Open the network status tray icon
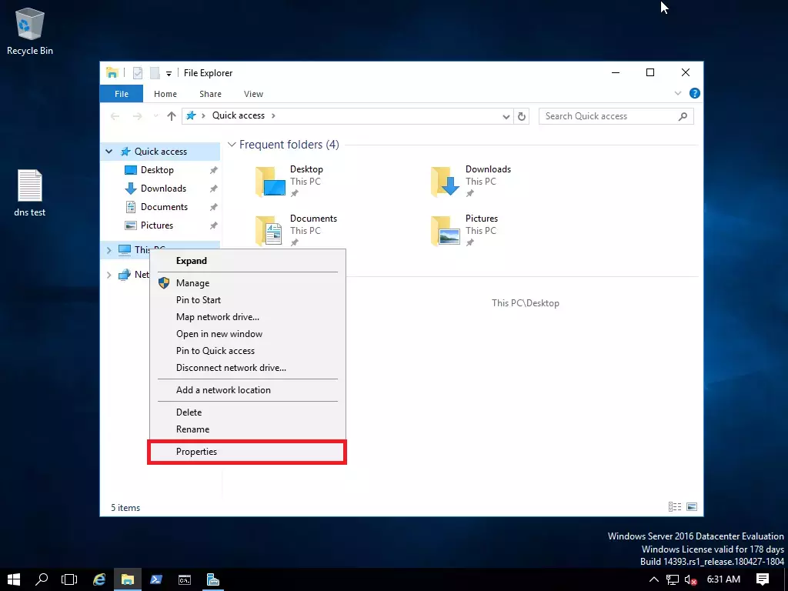 (673, 579)
